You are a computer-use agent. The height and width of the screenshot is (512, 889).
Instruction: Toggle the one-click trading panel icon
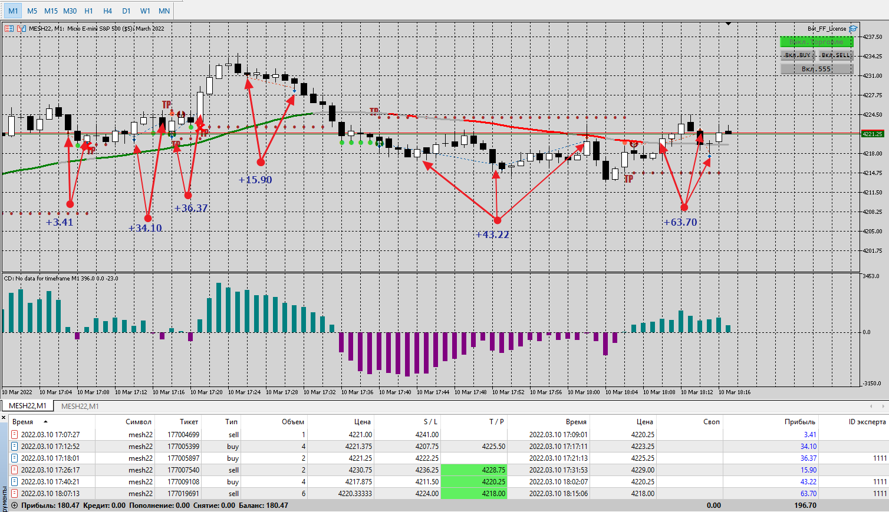(9, 28)
